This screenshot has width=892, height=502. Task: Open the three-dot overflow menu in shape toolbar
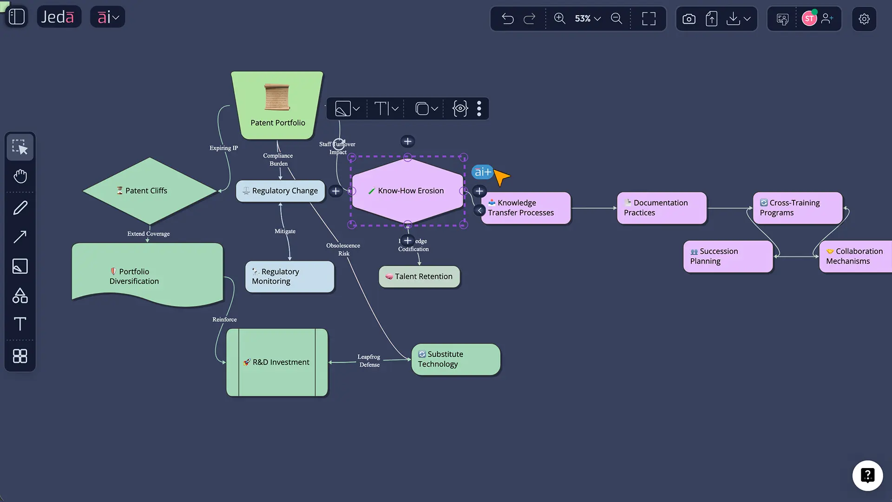(x=479, y=108)
